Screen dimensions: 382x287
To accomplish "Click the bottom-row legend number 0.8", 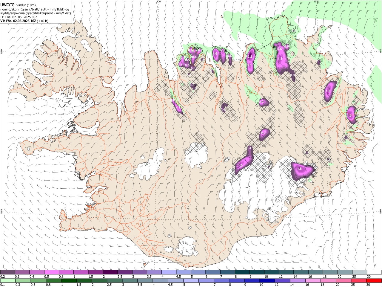I will click(48, 285).
